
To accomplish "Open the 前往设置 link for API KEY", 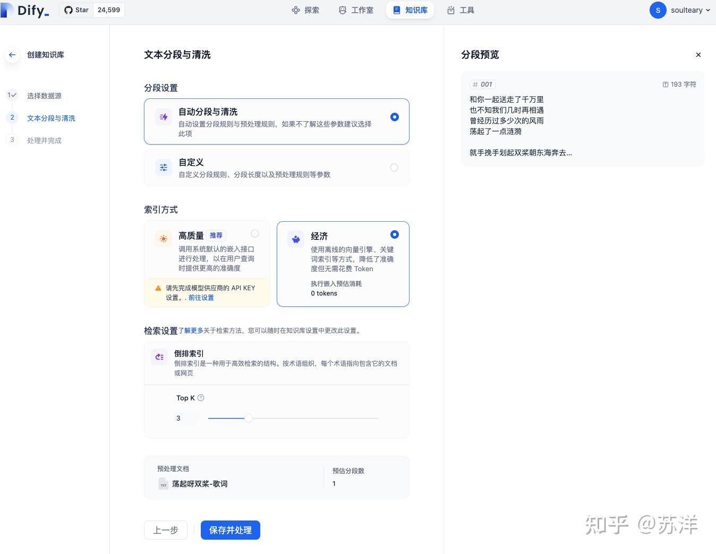I will pos(201,298).
